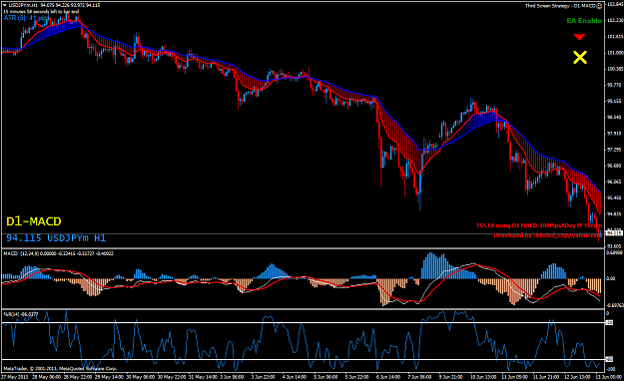Click the MACD (12,24,9) indicator label
This screenshot has width=624, height=381.
[58, 253]
